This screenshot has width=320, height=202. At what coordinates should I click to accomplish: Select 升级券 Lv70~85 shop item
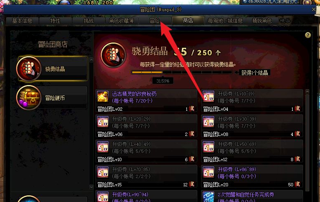click(146, 176)
